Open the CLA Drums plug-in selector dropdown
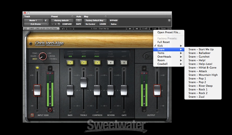Image resolution: width=232 pixels, height=135 pixels. (36, 24)
